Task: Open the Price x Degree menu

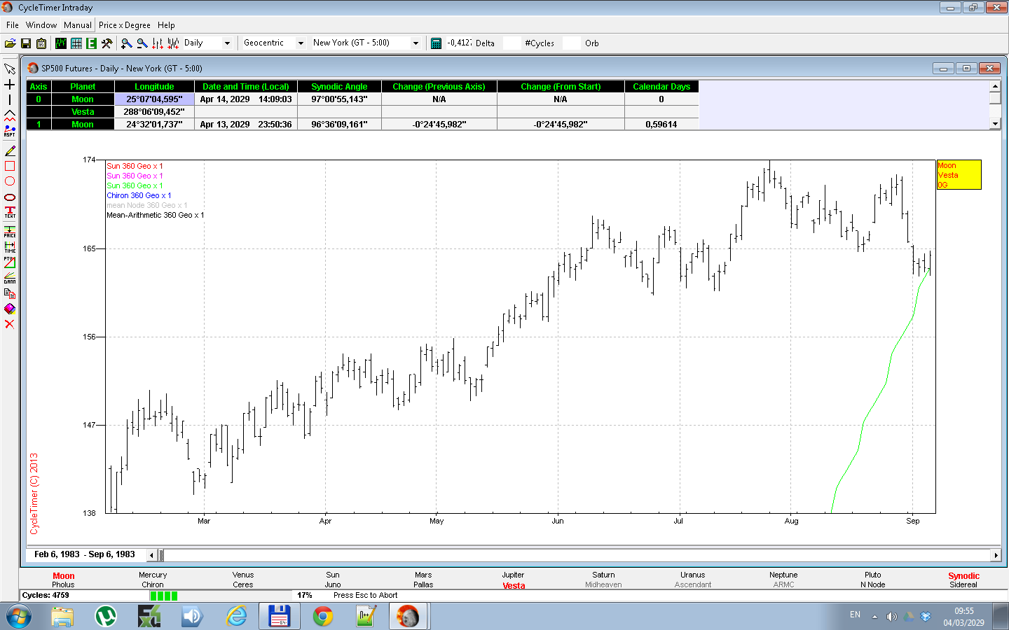Action: [124, 25]
